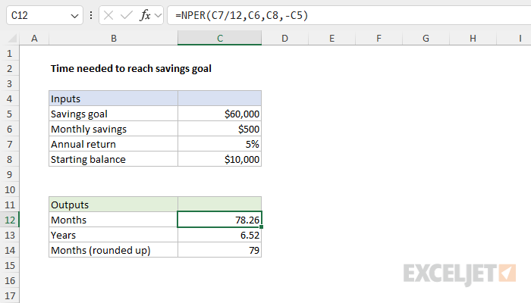
Task: Select the $60,000 value cell
Action: pyautogui.click(x=220, y=114)
